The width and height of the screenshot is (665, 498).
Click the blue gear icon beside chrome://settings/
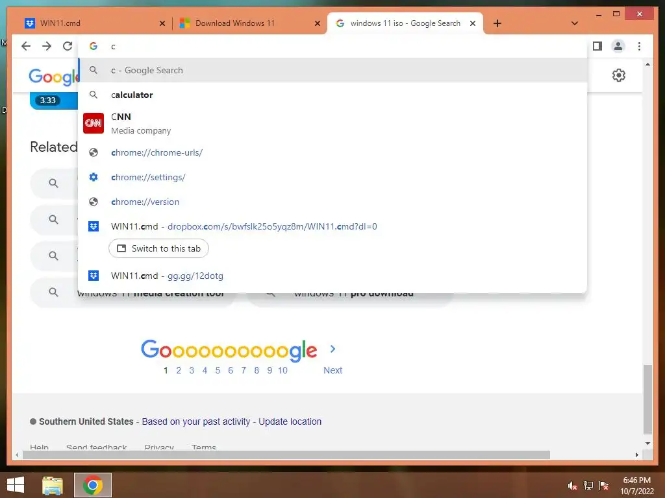click(x=94, y=177)
